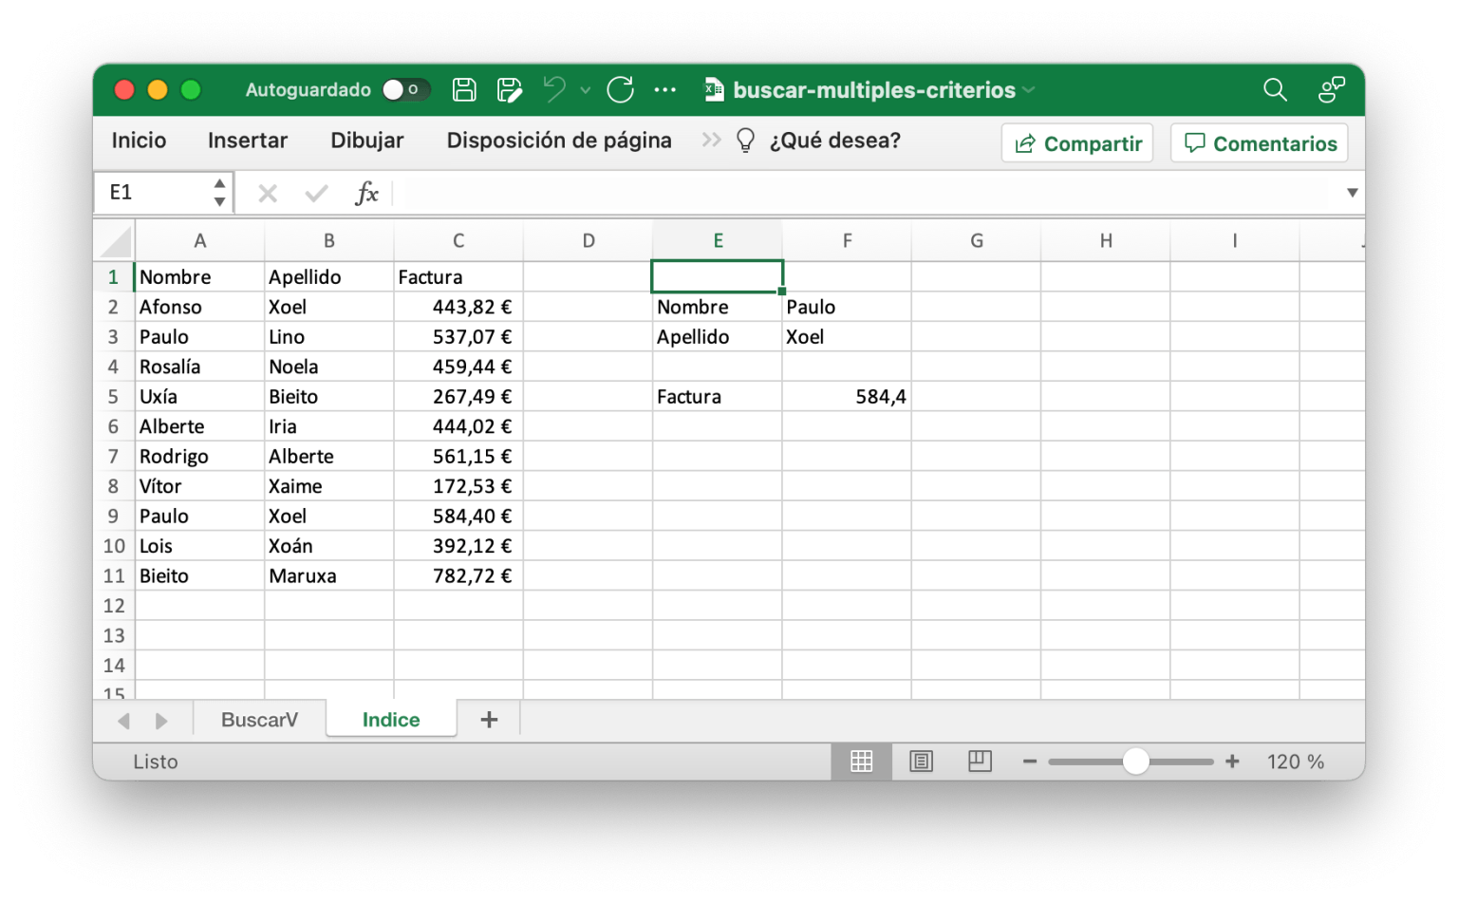Open filename dropdown next to buscar-multiples-criterios
Screen dimensions: 1458x903
[1029, 90]
